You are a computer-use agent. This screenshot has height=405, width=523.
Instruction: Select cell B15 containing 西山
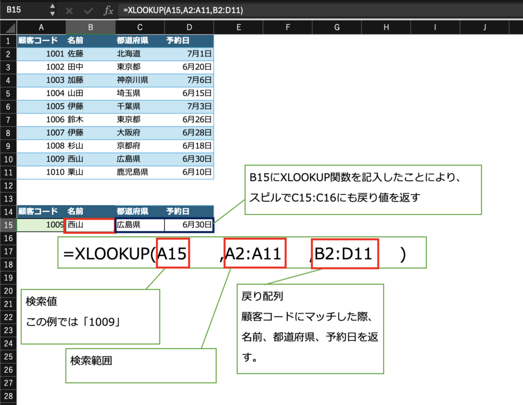coord(90,225)
